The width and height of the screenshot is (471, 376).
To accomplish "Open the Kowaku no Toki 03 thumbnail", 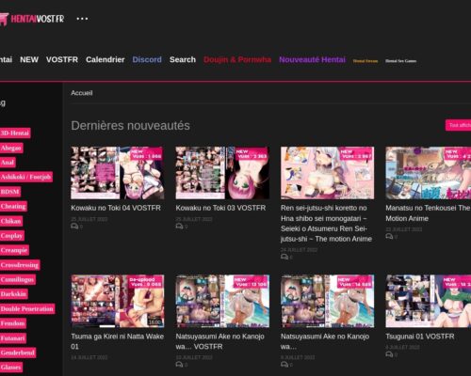I will tap(222, 173).
